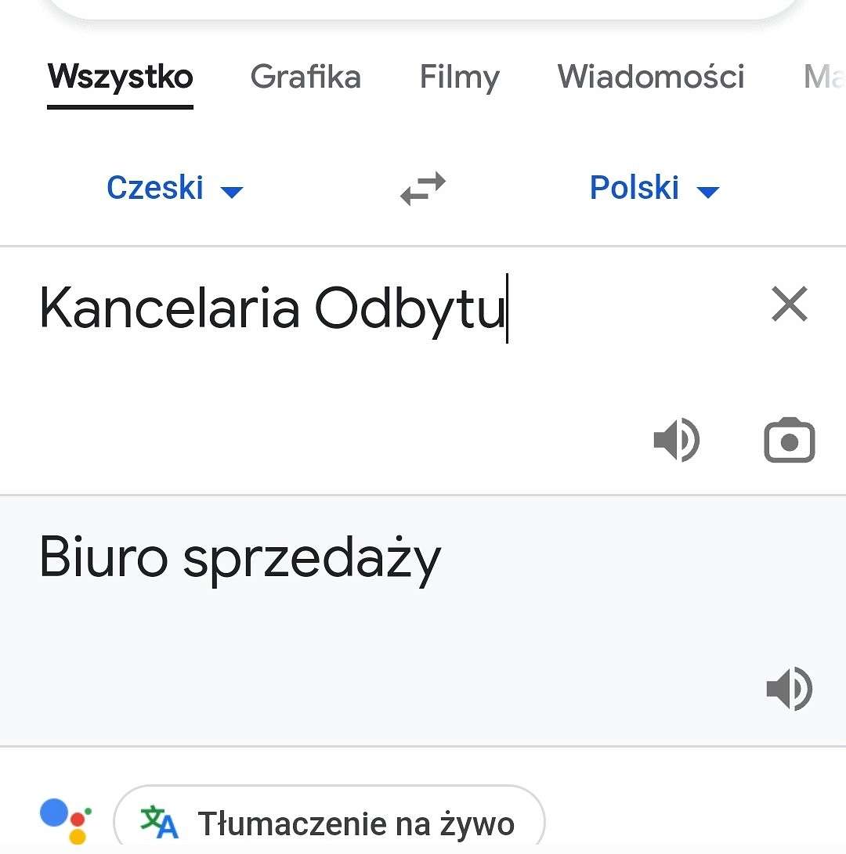Image resolution: width=846 pixels, height=854 pixels.
Task: Tap the Google Assistant dots icon
Action: point(66,821)
